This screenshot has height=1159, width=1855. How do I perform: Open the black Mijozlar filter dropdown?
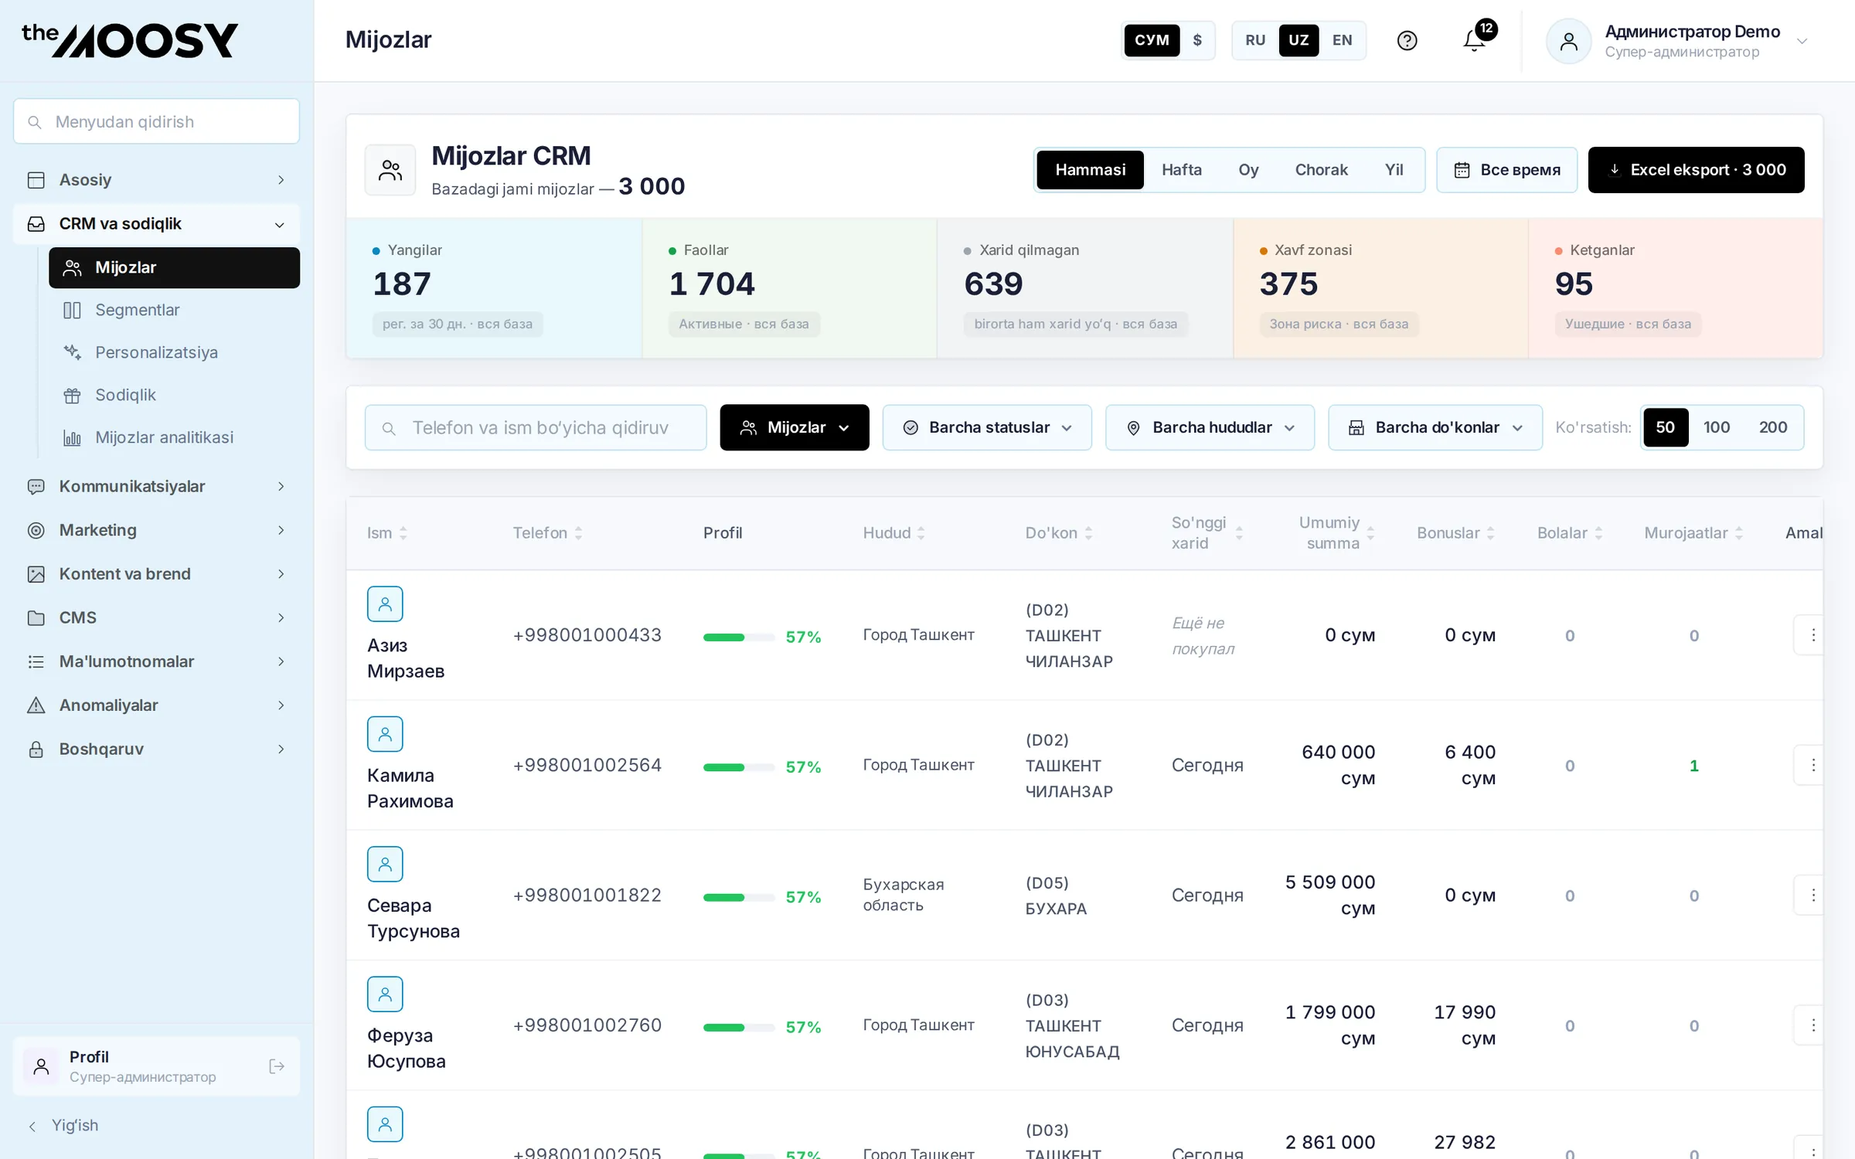coord(795,427)
